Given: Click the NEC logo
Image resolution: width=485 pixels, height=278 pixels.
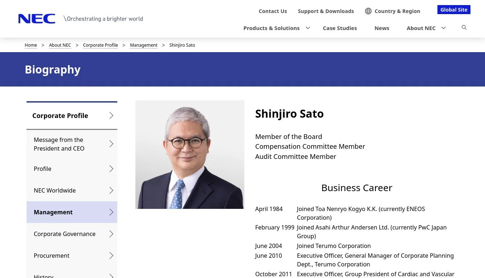Looking at the screenshot, I should click(37, 19).
